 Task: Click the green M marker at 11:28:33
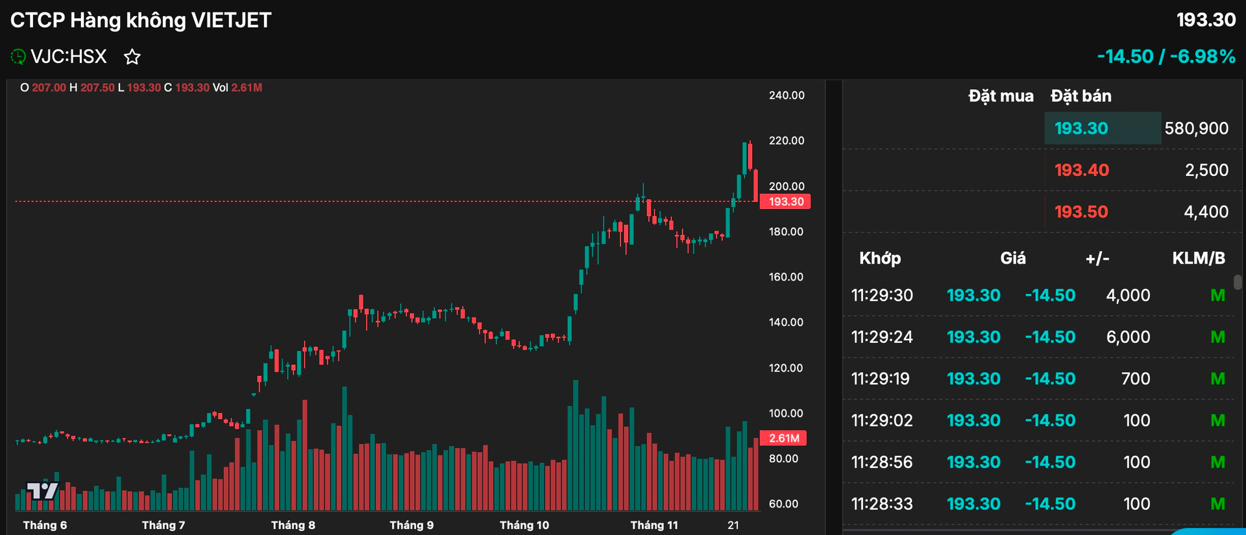[x=1217, y=504]
